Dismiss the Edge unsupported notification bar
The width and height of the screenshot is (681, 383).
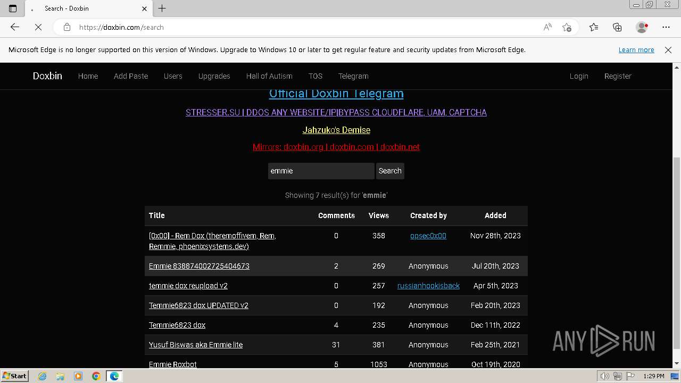[668, 49]
